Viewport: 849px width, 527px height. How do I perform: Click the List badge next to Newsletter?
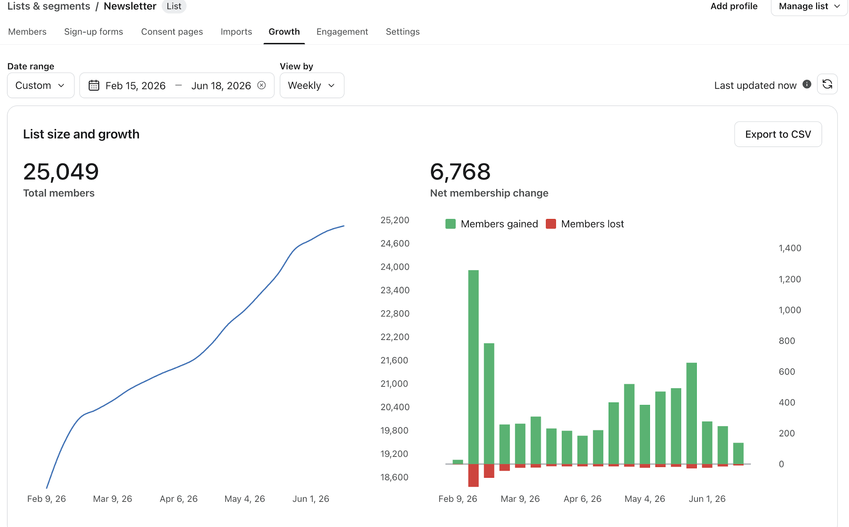tap(174, 6)
